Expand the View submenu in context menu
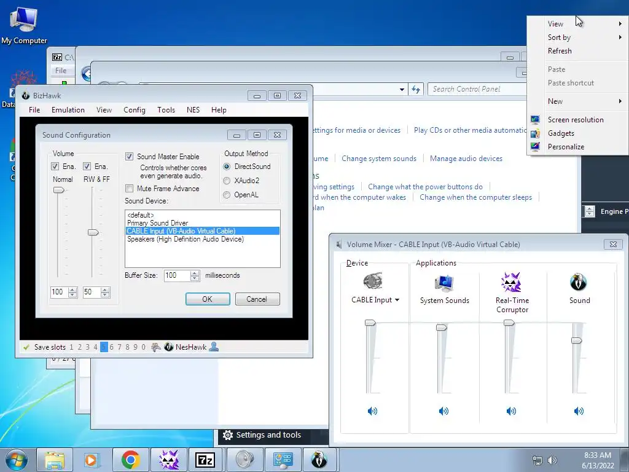 (x=620, y=24)
